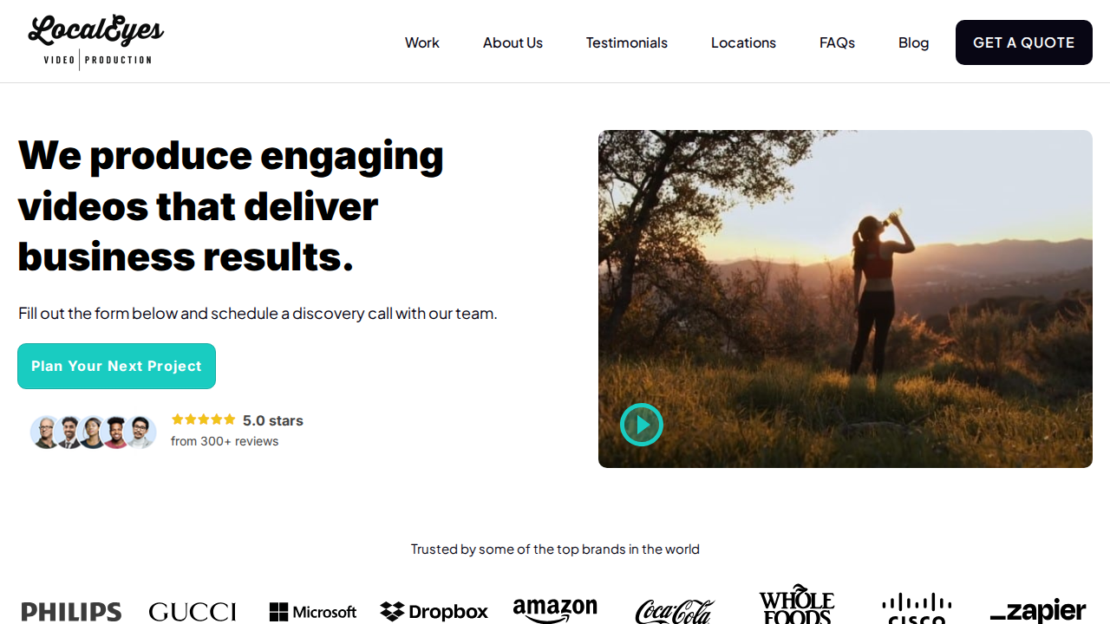Click the five yellow review stars
Image resolution: width=1110 pixels, height=624 pixels.
(x=204, y=419)
